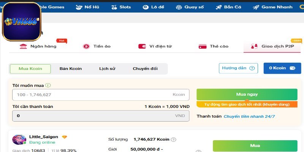Click the Kcoin amount input field
This screenshot has width=304, height=152.
(101, 95)
